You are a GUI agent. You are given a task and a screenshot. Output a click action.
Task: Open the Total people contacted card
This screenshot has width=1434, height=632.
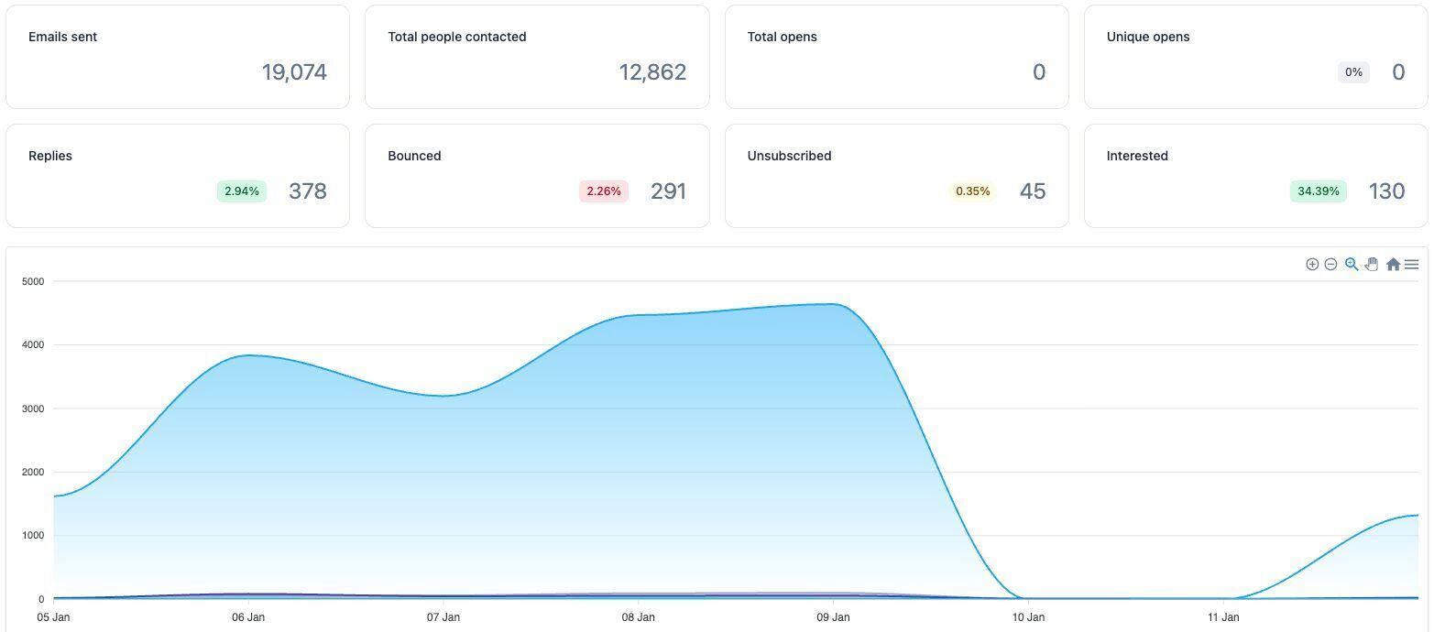pos(537,57)
